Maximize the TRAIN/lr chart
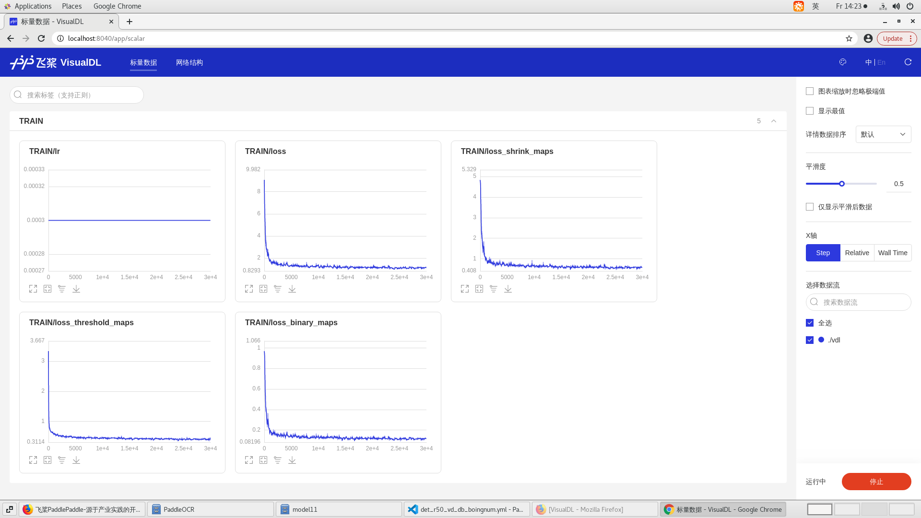Image resolution: width=921 pixels, height=518 pixels. (33, 289)
